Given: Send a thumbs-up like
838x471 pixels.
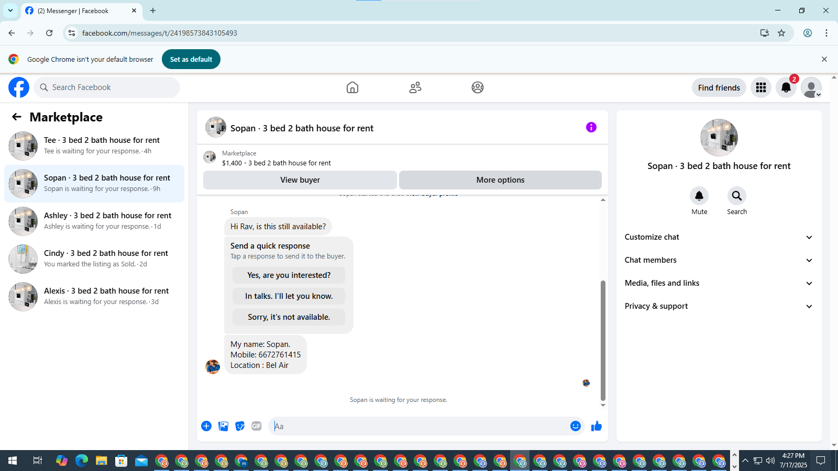Looking at the screenshot, I should coord(597,426).
